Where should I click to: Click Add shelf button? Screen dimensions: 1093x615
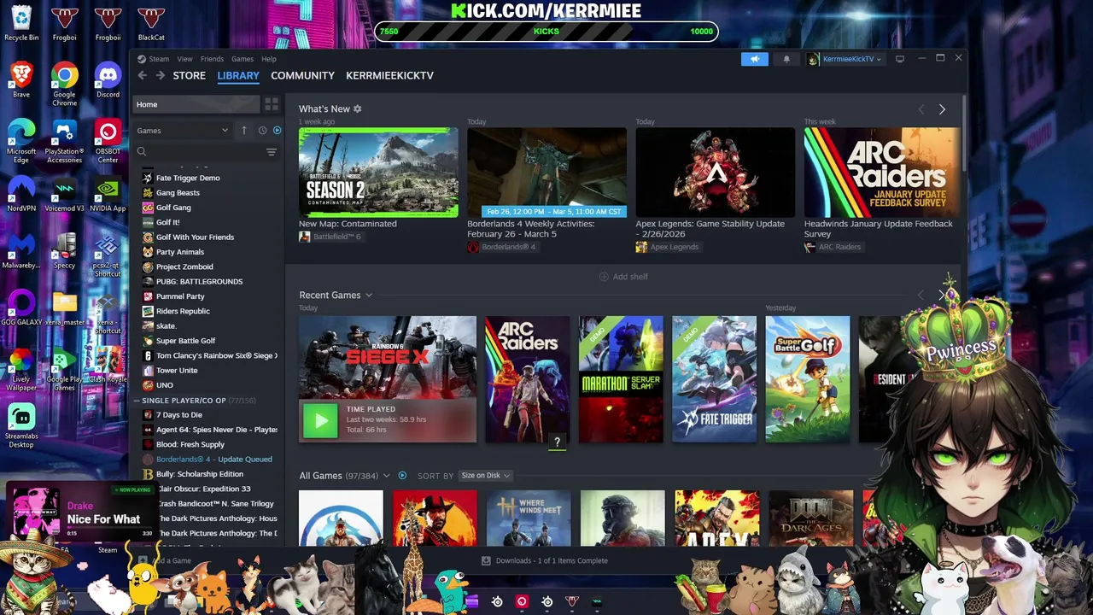[623, 277]
